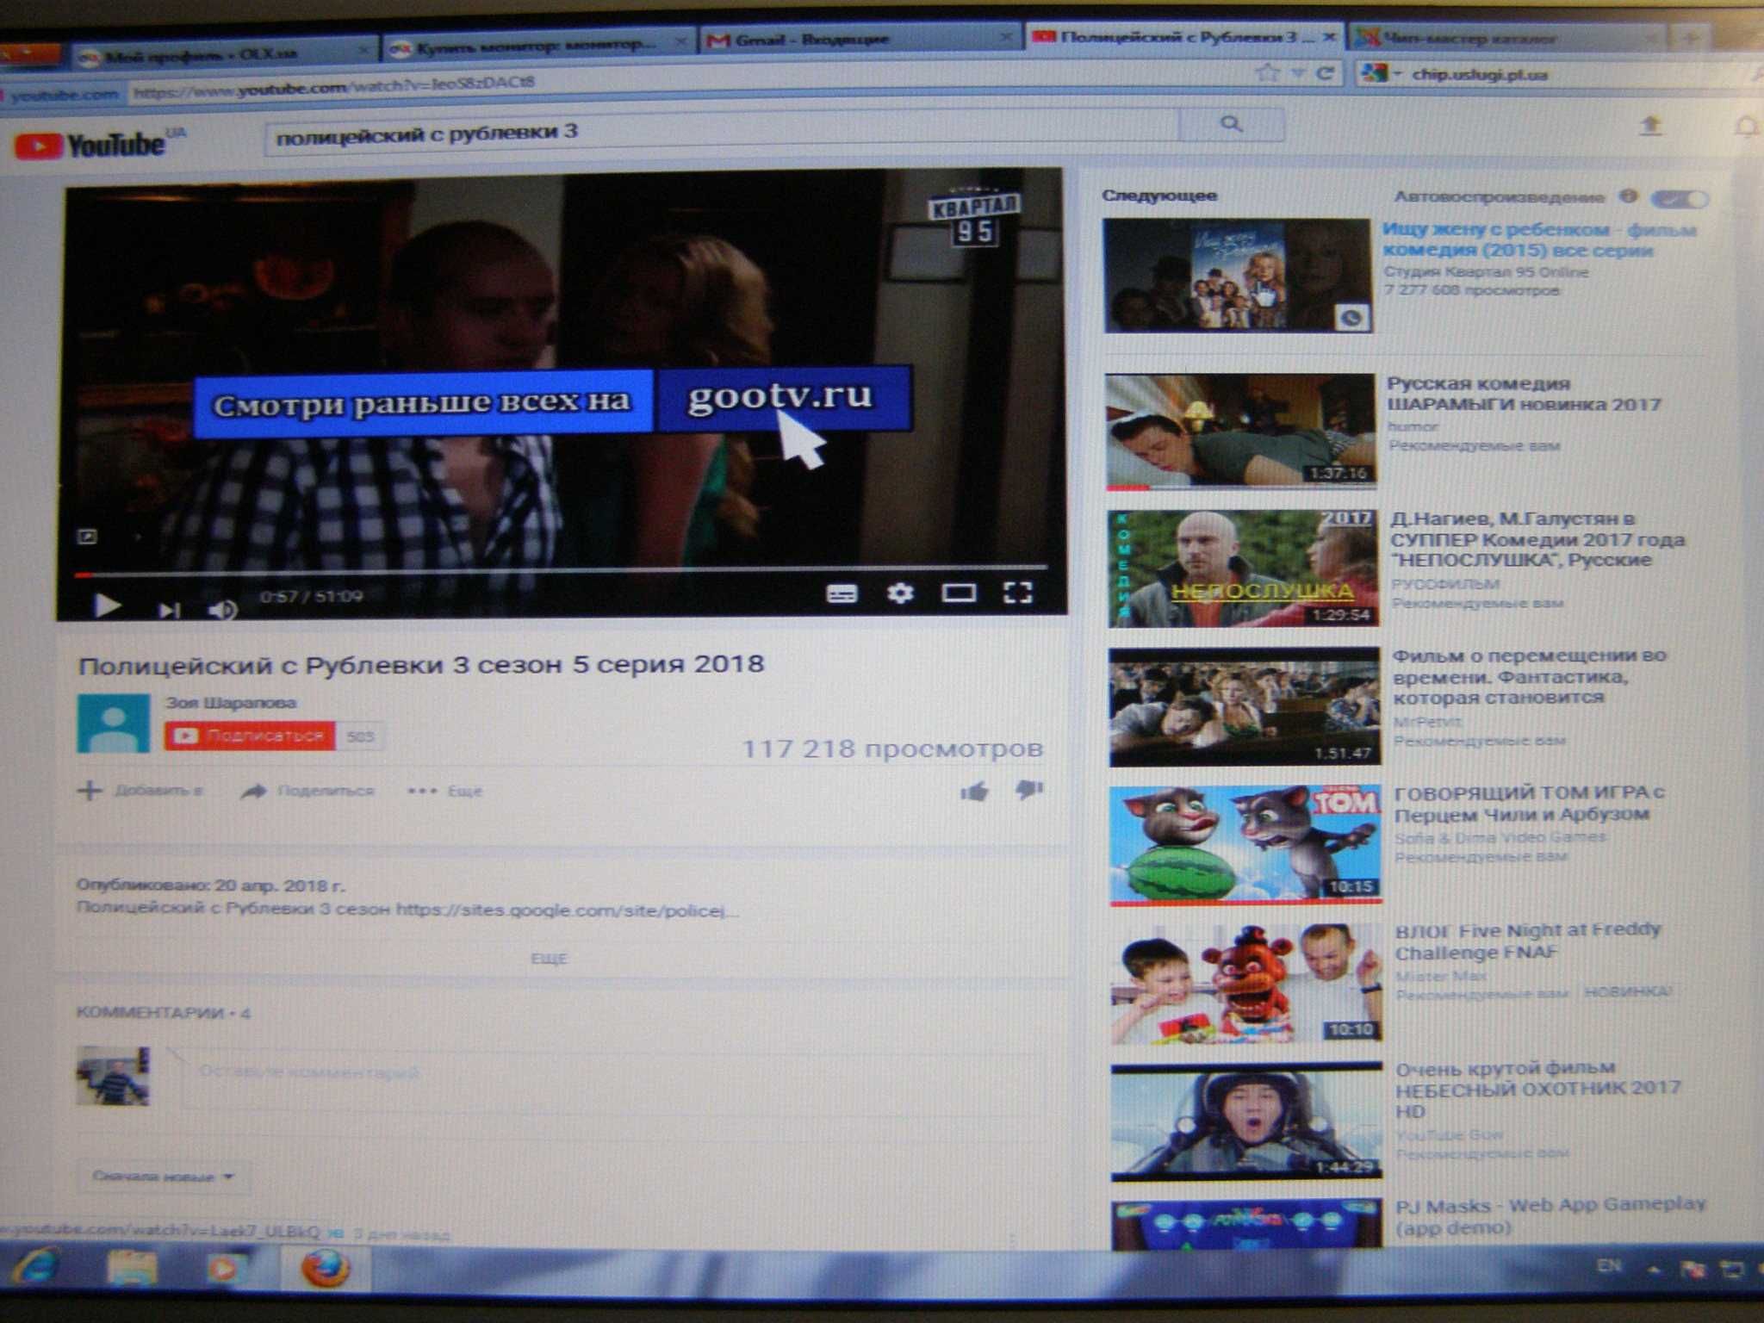Open the НЕПОСЛУШКА video thumbnail
This screenshot has height=1323, width=1764.
(1243, 568)
